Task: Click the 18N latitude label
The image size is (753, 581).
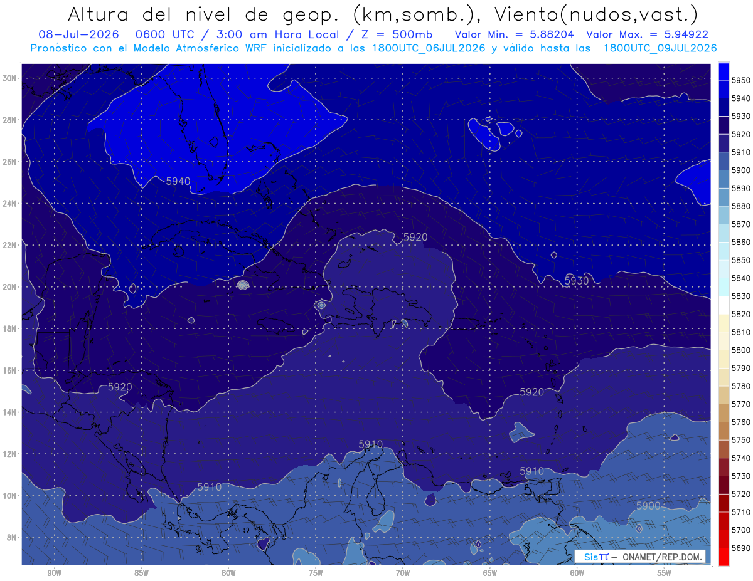Action: (x=9, y=329)
